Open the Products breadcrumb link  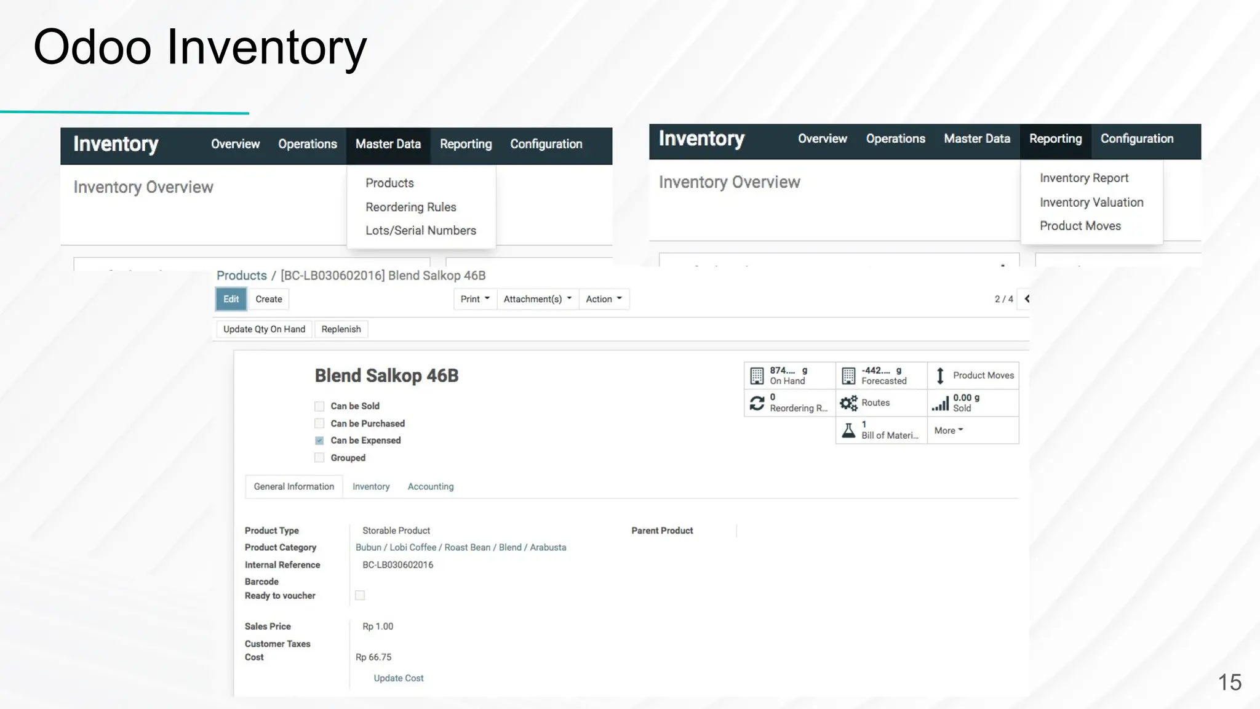[x=242, y=276]
